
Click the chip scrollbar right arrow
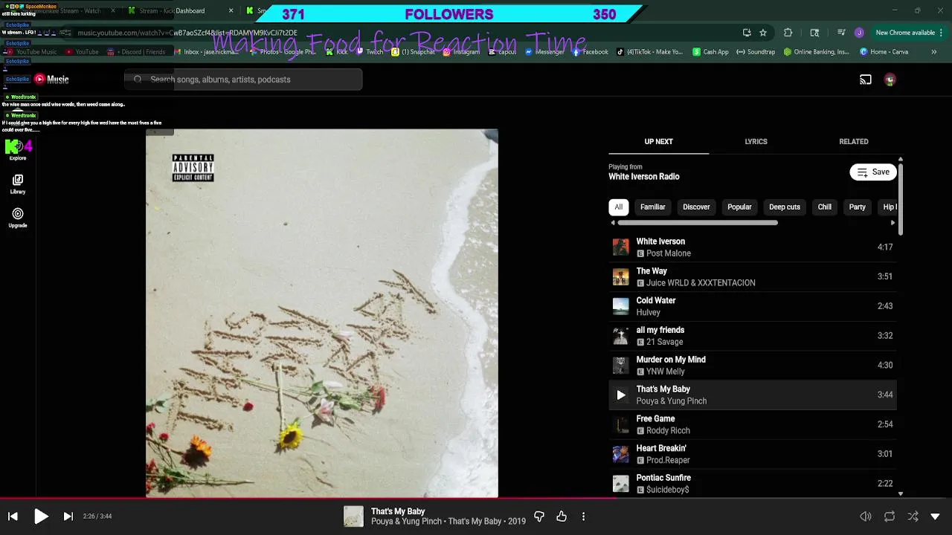[x=893, y=223]
